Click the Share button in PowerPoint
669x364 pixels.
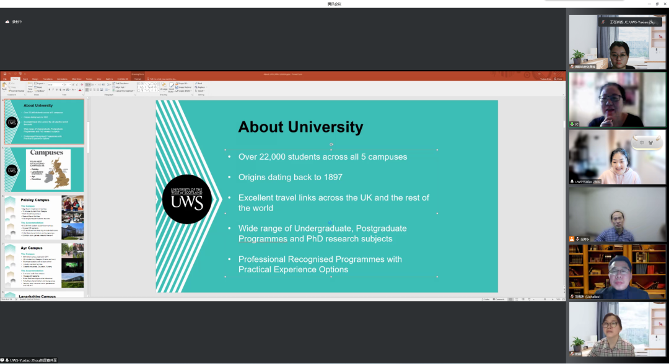point(558,79)
